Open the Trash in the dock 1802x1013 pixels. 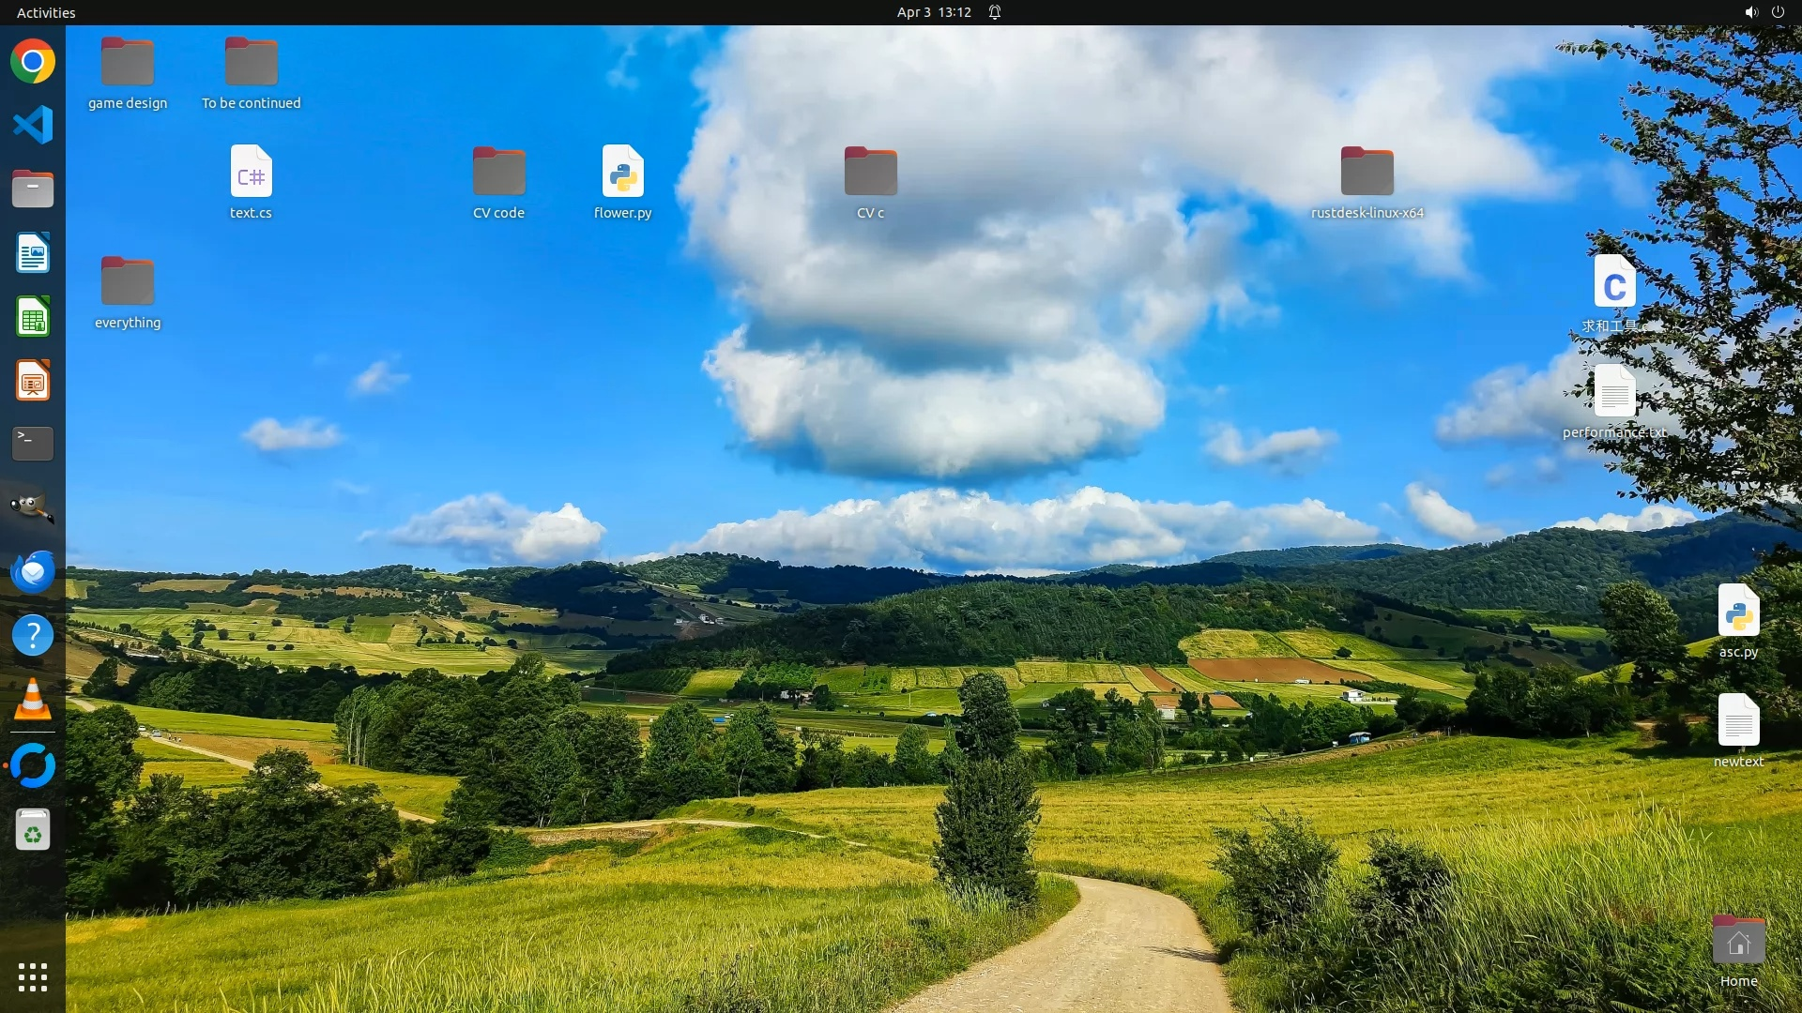(x=33, y=830)
